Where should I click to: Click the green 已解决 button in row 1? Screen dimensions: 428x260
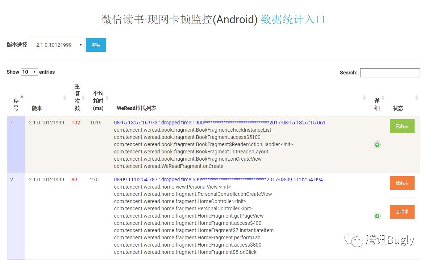(402, 127)
